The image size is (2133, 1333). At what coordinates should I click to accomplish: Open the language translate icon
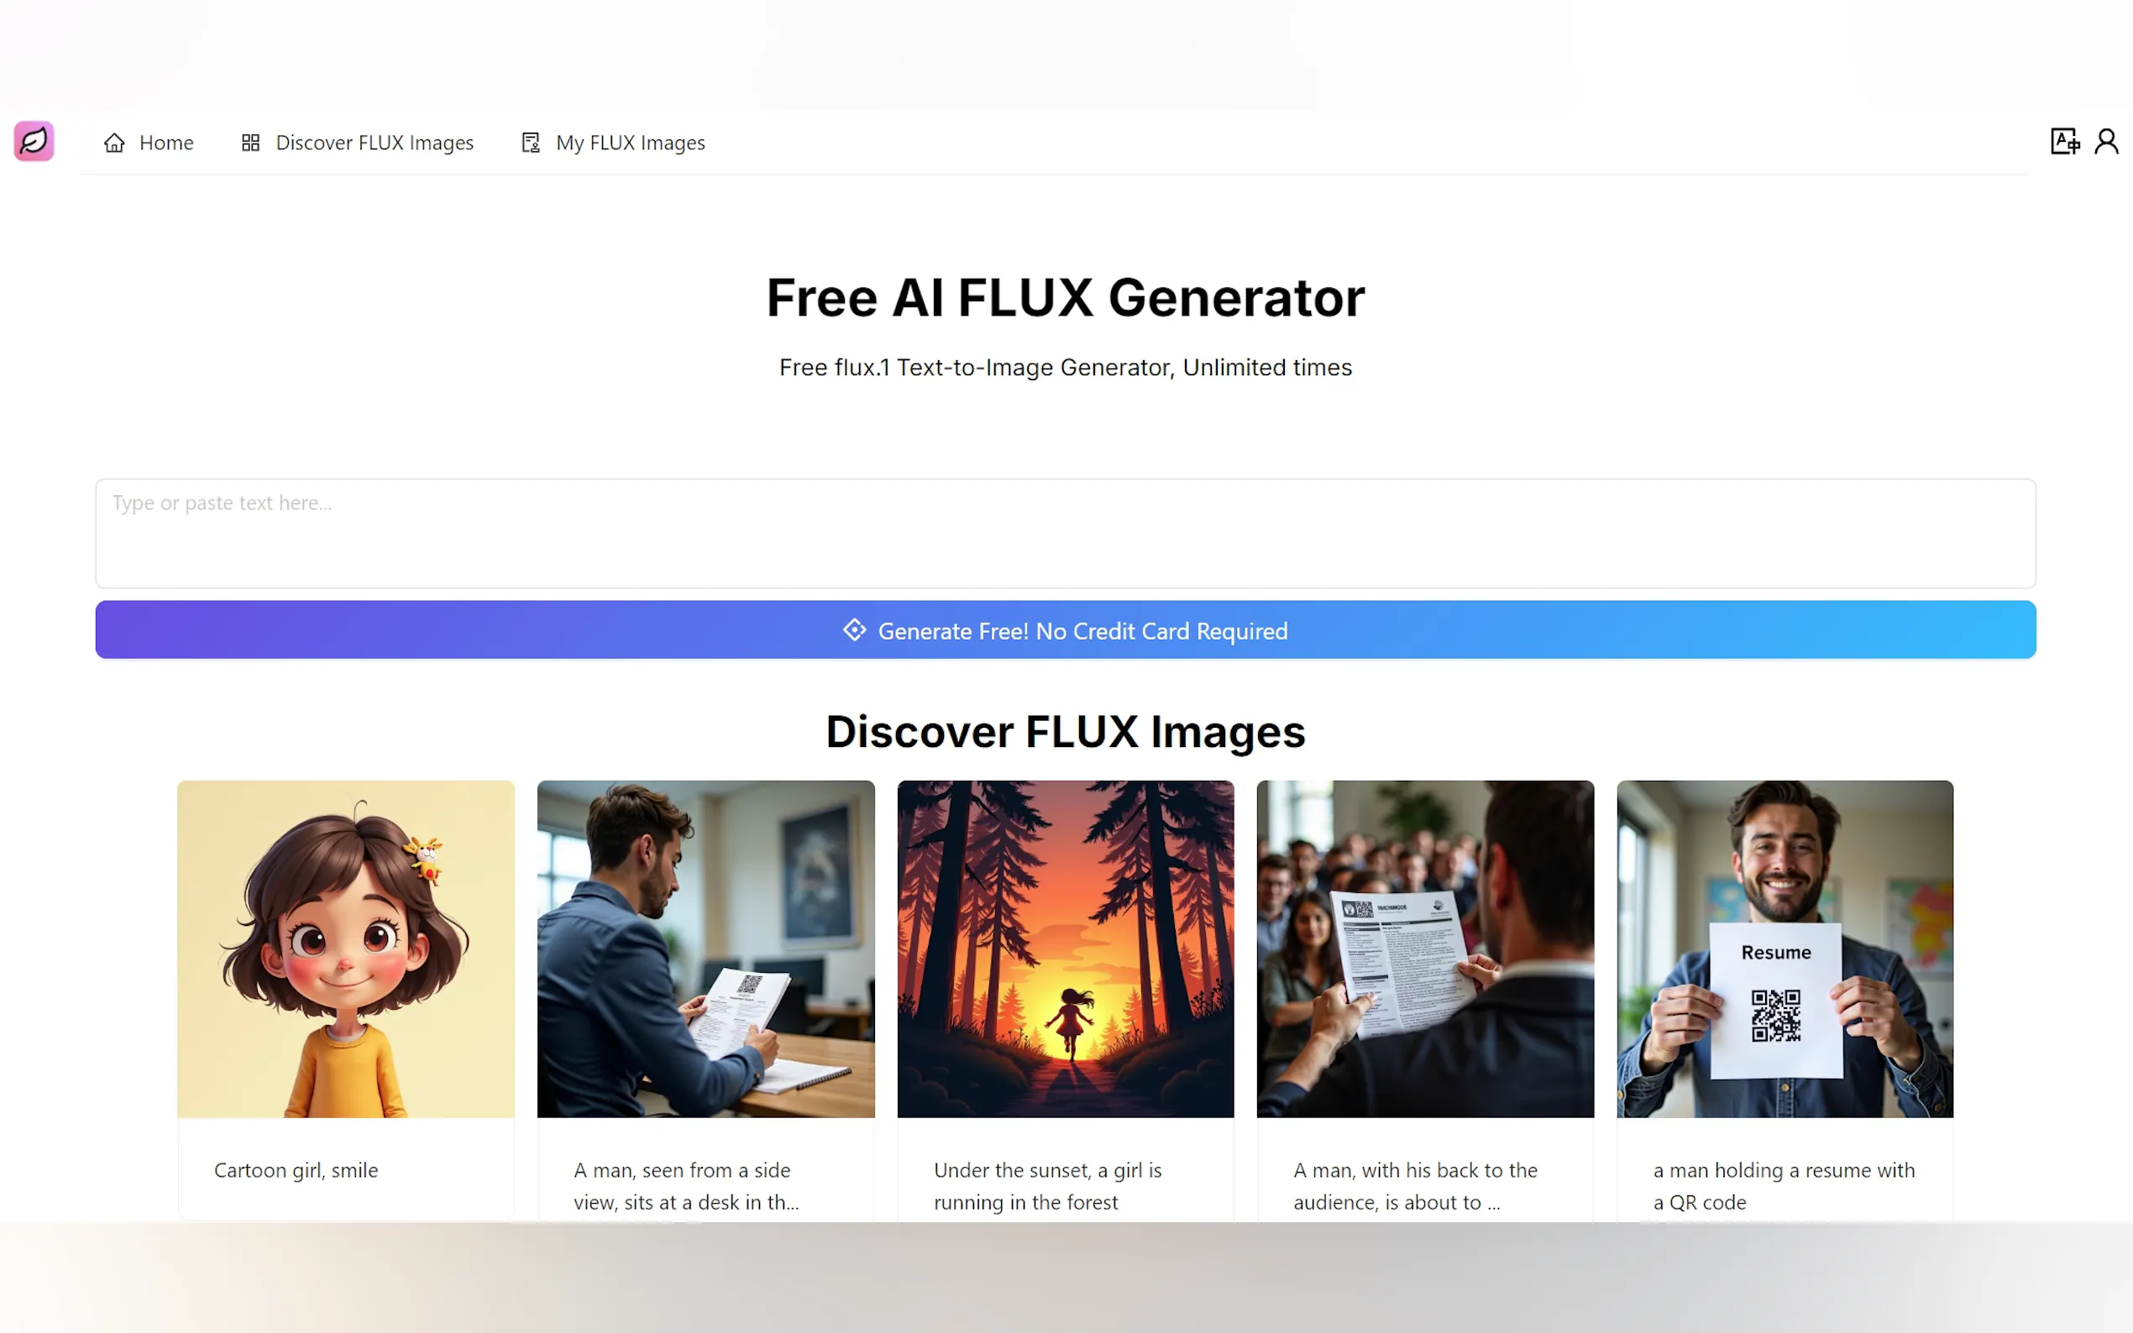click(x=2064, y=141)
